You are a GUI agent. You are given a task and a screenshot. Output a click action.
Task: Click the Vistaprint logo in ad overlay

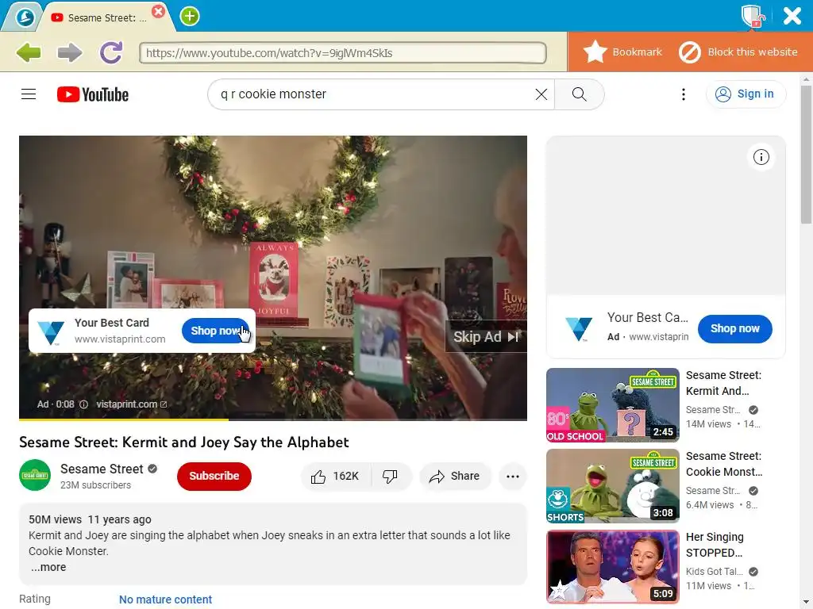[52, 332]
